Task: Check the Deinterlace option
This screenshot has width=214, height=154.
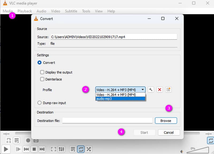Action: click(x=42, y=79)
